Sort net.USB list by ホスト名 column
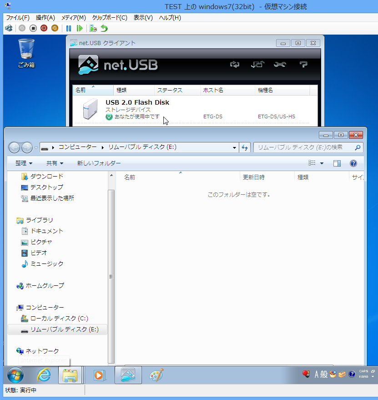This screenshot has height=400, width=378. coord(227,90)
